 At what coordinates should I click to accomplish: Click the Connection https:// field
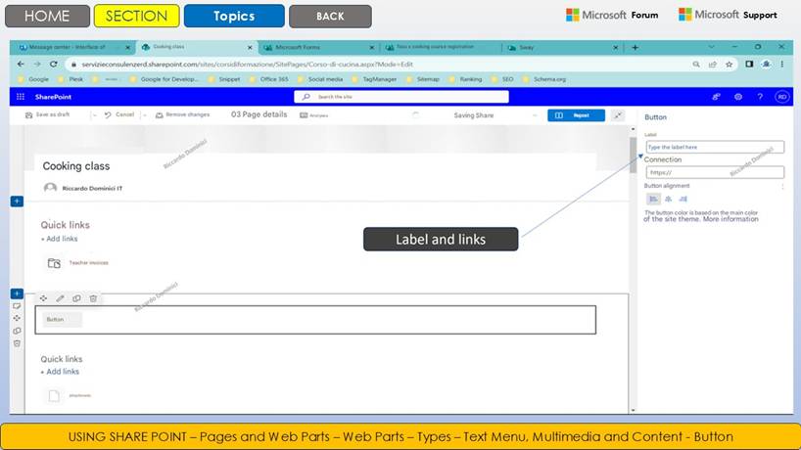point(715,172)
